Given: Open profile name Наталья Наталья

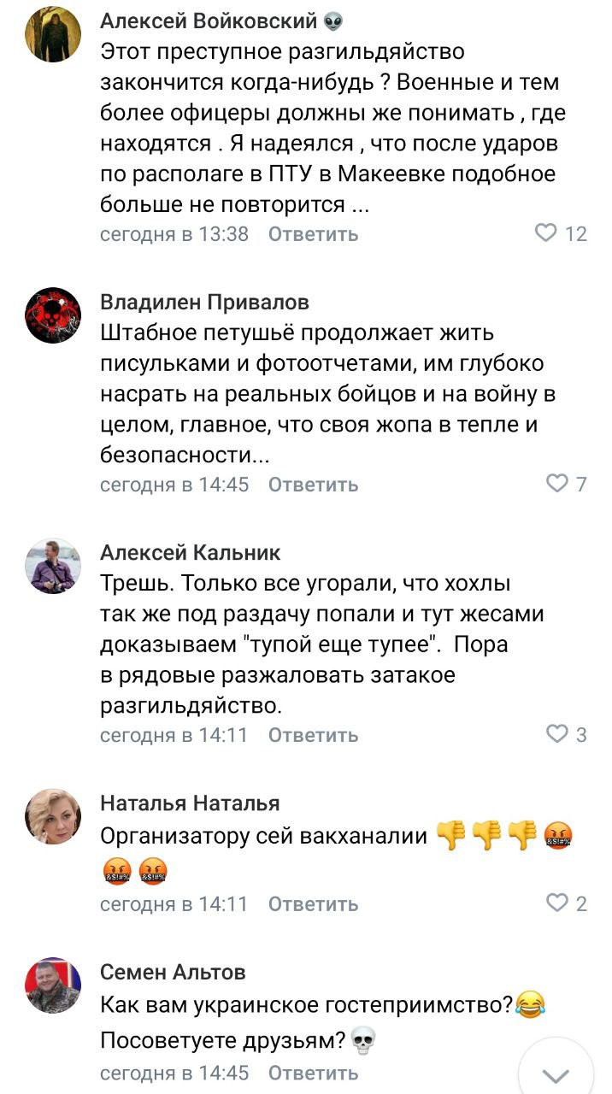Looking at the screenshot, I should (190, 803).
